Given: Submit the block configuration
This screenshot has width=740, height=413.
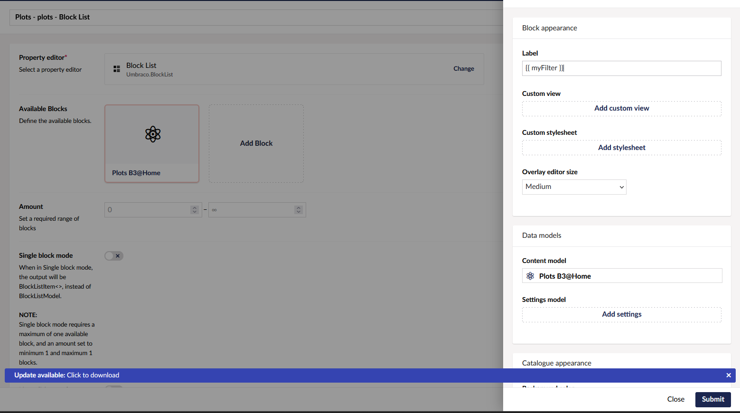Looking at the screenshot, I should tap(713, 399).
